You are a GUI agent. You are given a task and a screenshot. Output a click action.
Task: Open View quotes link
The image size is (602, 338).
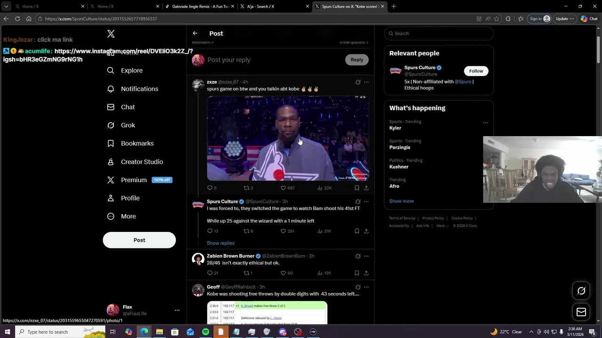[x=354, y=42]
